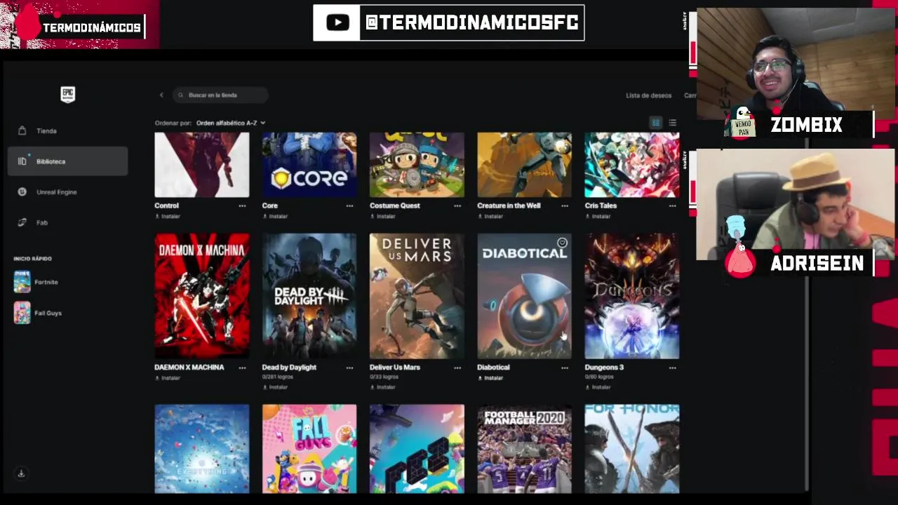Switch to list view
Image resolution: width=898 pixels, height=505 pixels.
(672, 123)
